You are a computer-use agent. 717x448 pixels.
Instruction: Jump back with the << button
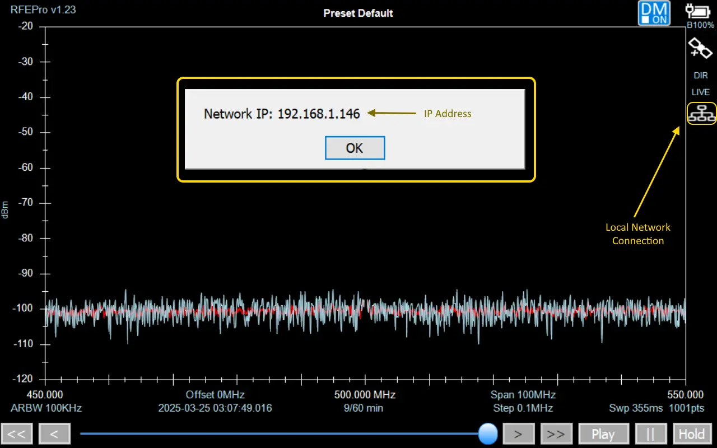pyautogui.click(x=17, y=434)
